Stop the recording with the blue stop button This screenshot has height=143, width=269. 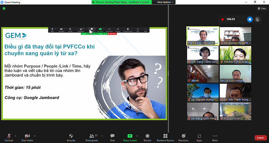point(250,19)
